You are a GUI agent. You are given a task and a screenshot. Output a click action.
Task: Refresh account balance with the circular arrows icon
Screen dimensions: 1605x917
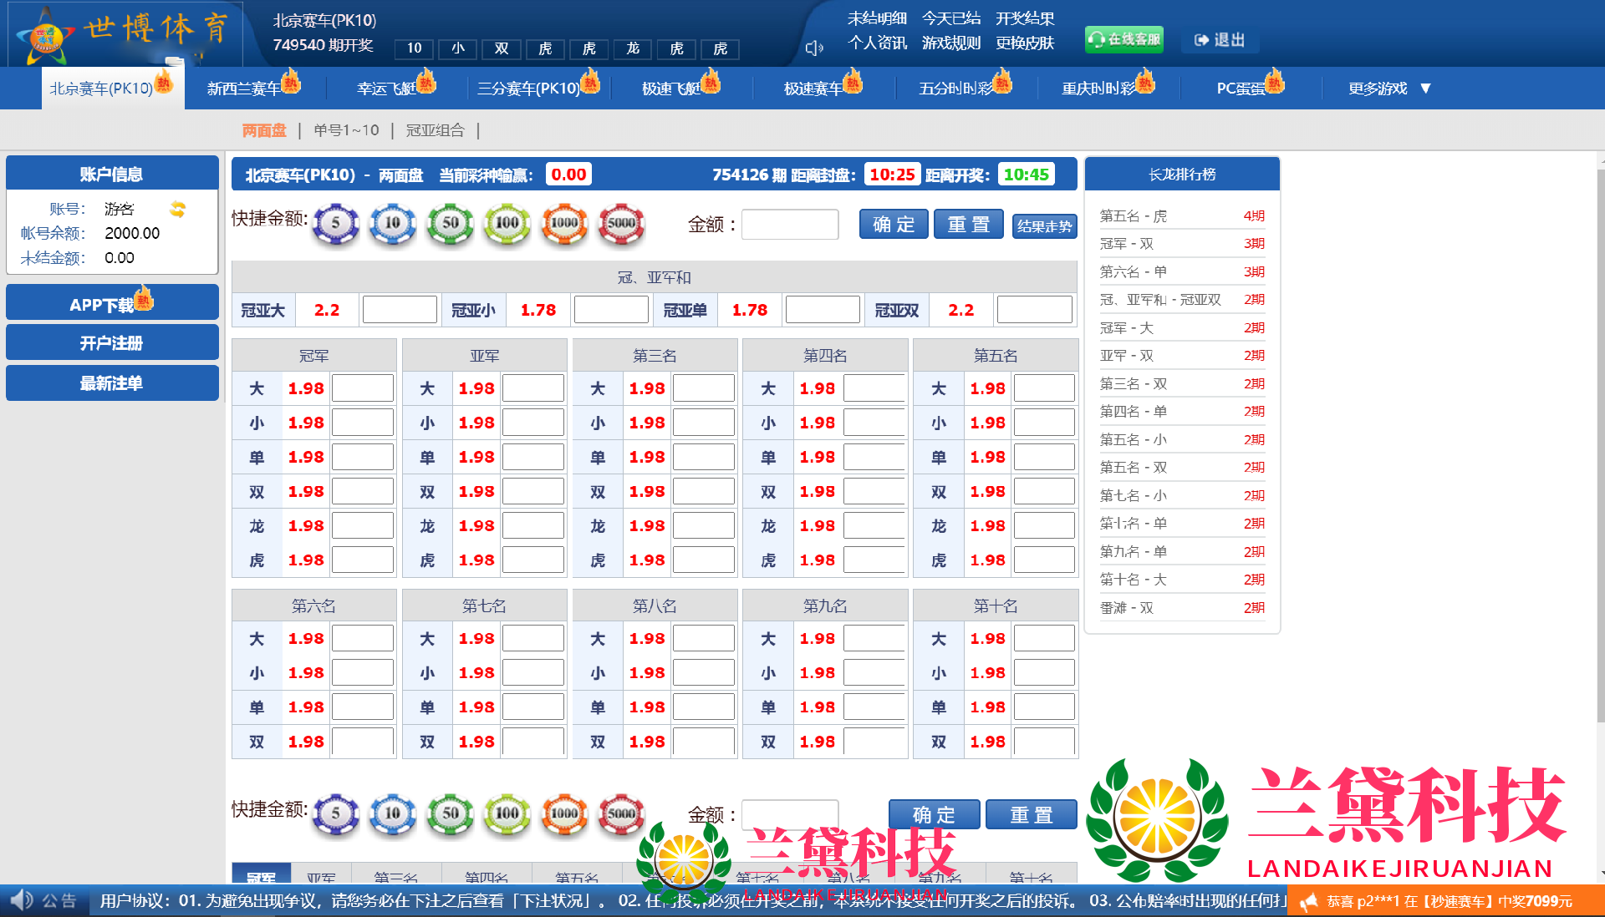pyautogui.click(x=176, y=209)
